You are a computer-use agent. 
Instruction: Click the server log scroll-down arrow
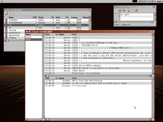153,73
